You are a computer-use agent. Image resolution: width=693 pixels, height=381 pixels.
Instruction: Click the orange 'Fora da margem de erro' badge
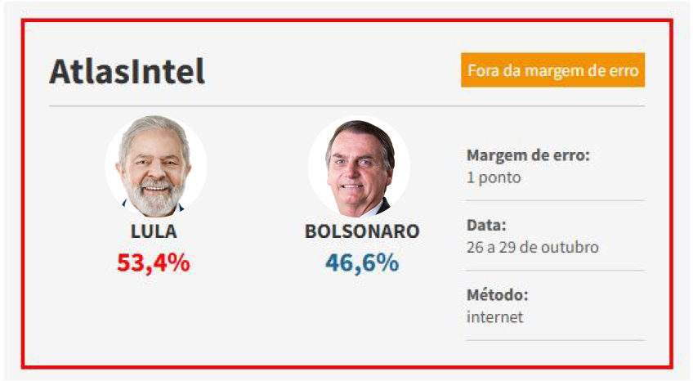[553, 70]
